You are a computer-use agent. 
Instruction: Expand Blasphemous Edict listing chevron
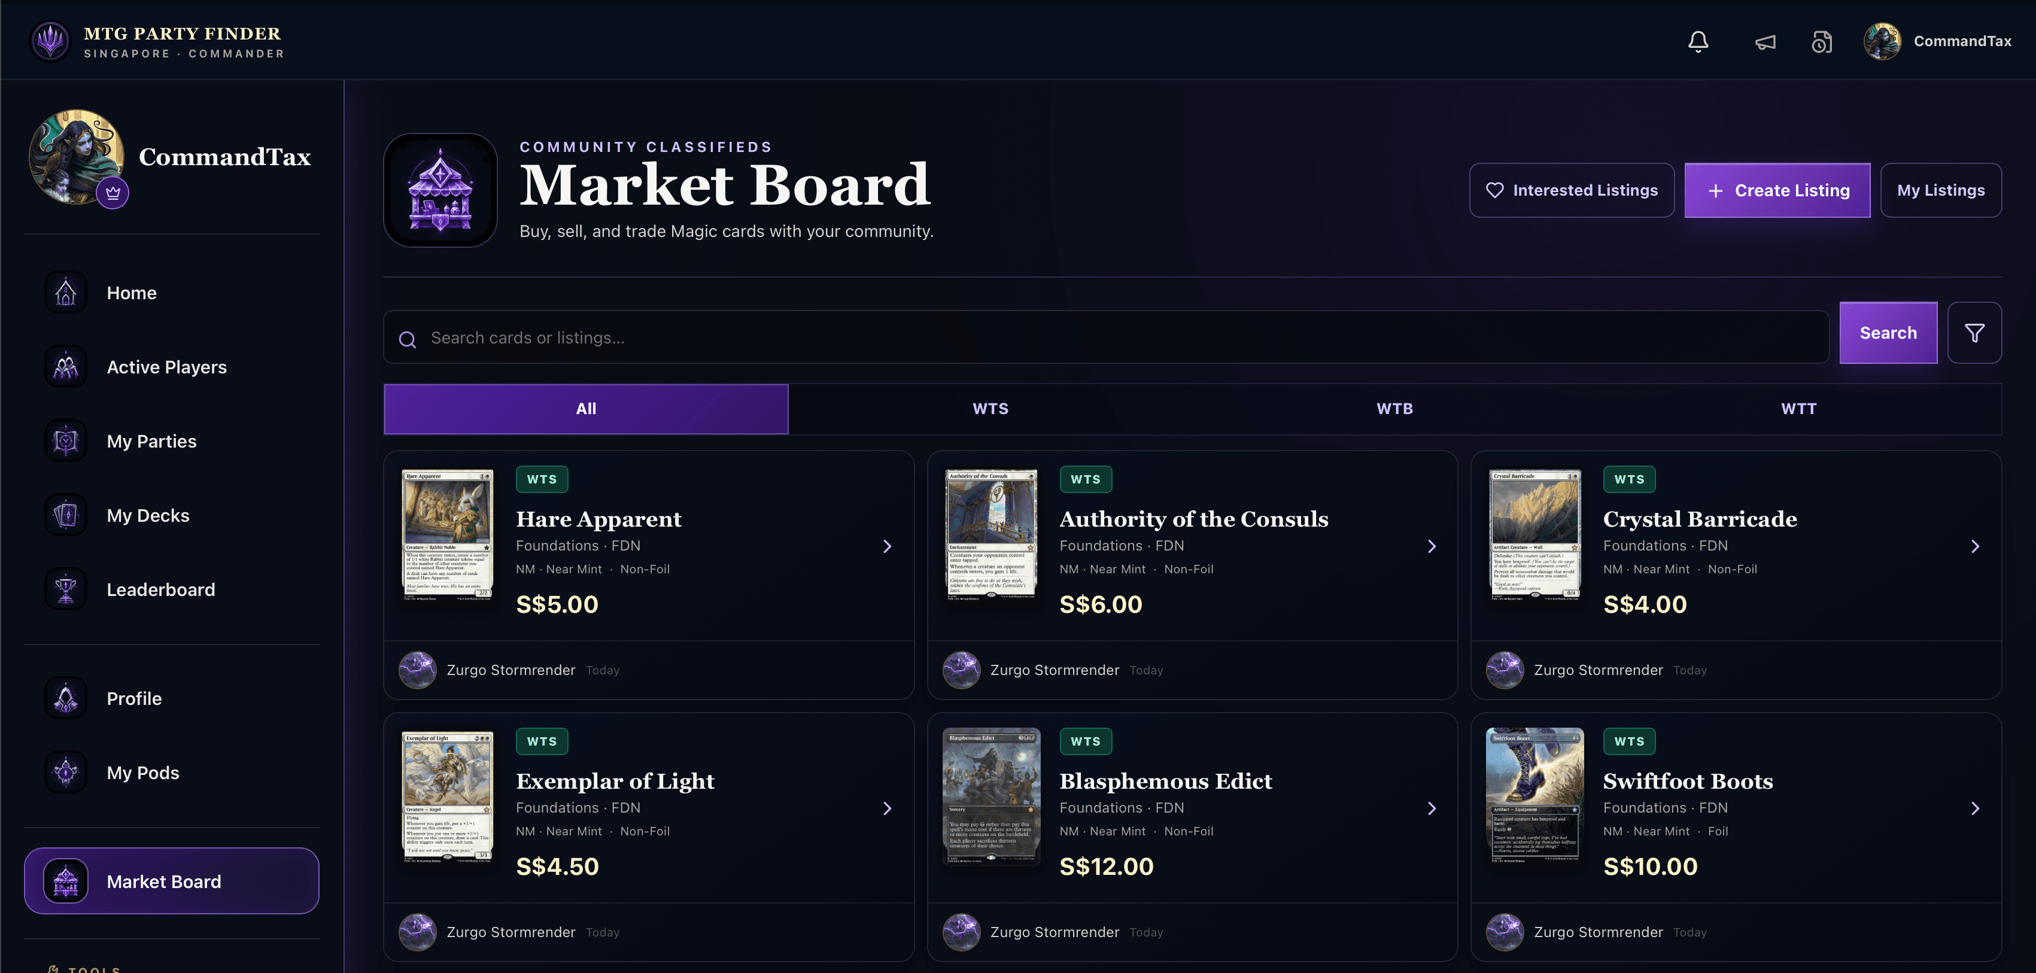point(1432,808)
